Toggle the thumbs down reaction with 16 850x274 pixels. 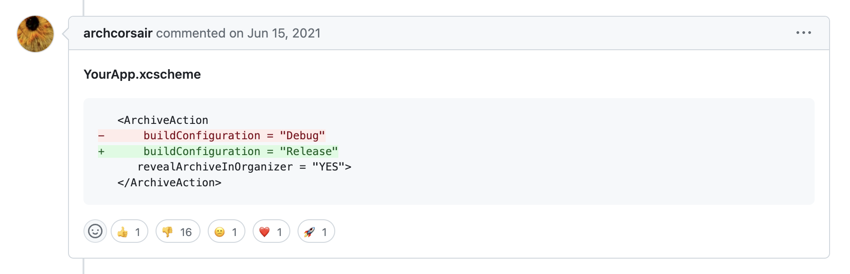[178, 231]
